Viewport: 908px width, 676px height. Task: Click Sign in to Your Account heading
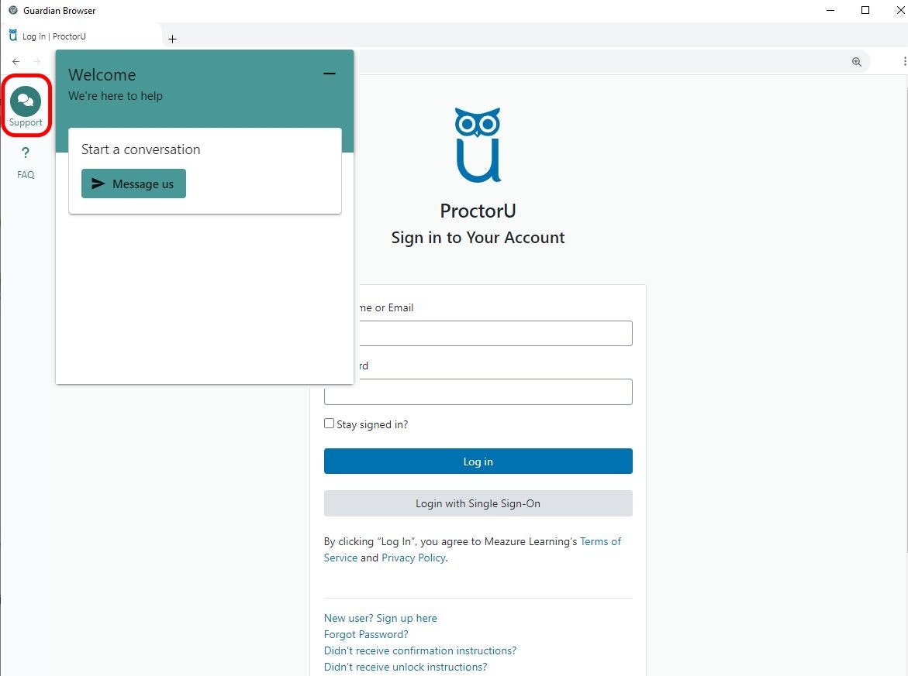(478, 237)
